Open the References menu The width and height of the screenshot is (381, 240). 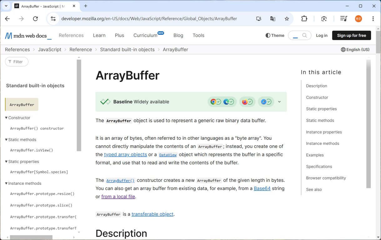coord(71,35)
